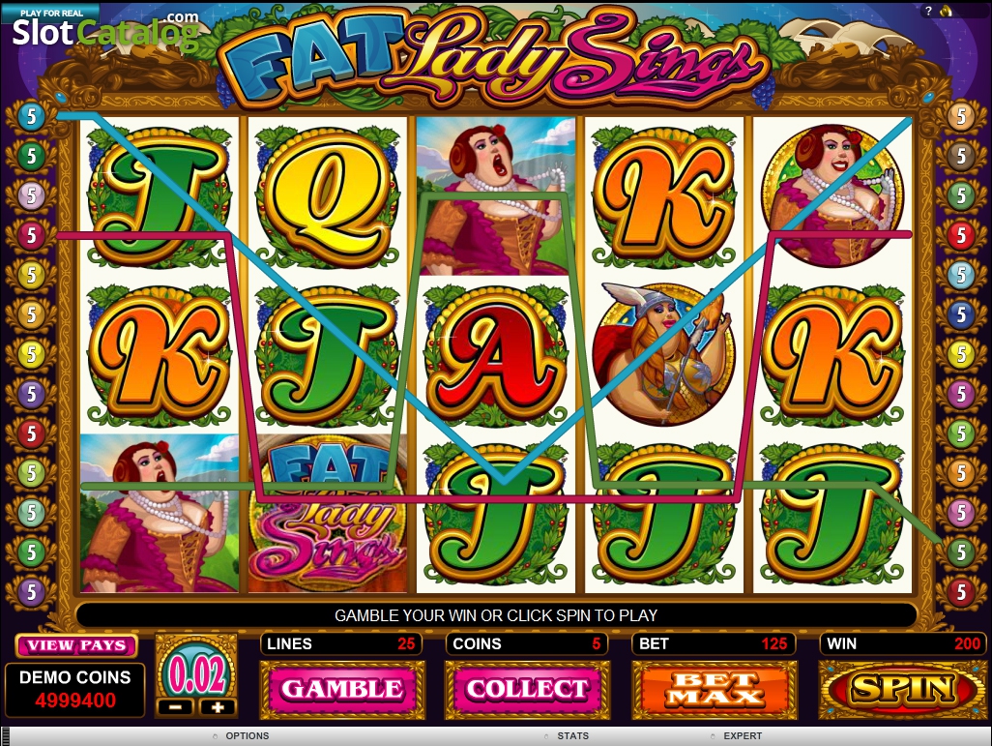Increase coin size with plus button
Screen dimensions: 992x746
click(x=218, y=706)
